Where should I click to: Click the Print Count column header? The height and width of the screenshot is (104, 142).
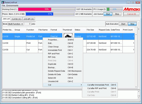(x=129, y=30)
